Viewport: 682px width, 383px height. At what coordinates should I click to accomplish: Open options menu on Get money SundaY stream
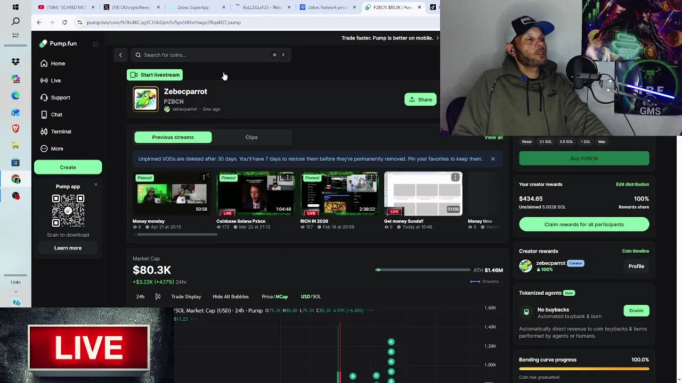tap(456, 178)
